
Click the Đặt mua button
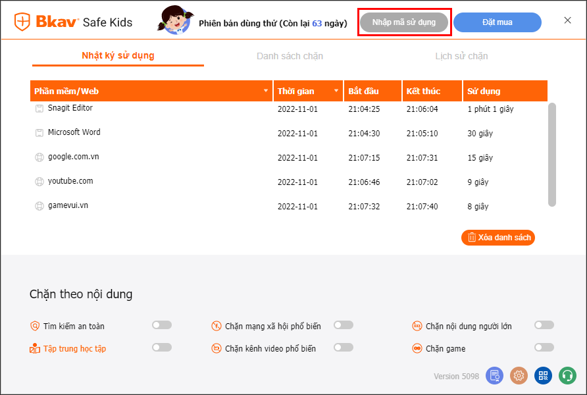(x=497, y=22)
